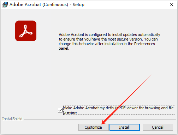Screen dimensions: 178x135
Task: Click the checkmark inside the default viewer box
Action: click(60, 110)
